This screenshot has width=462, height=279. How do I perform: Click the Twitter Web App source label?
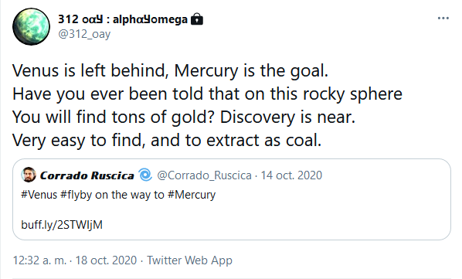[189, 260]
